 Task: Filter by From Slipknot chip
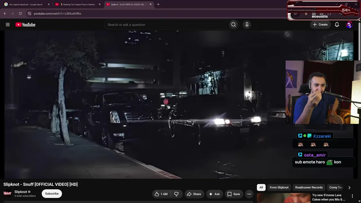[279, 187]
